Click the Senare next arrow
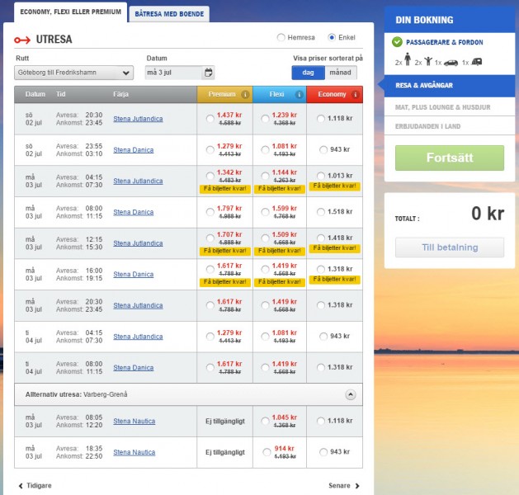This screenshot has height=495, width=519. tap(357, 486)
